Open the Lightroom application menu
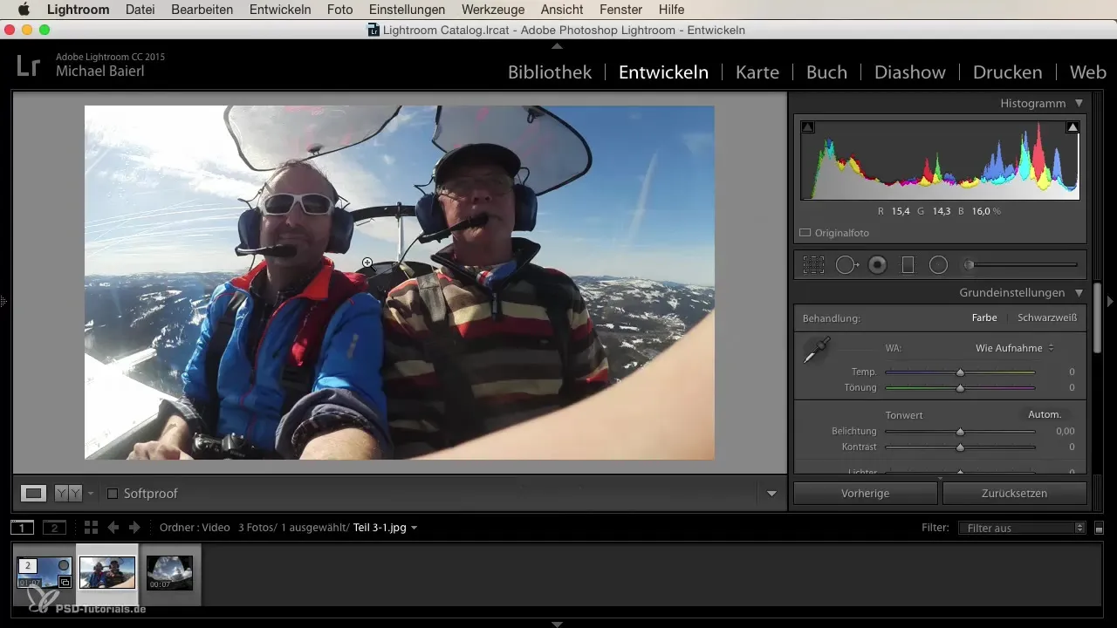Screen dimensions: 1117x628 [x=78, y=10]
